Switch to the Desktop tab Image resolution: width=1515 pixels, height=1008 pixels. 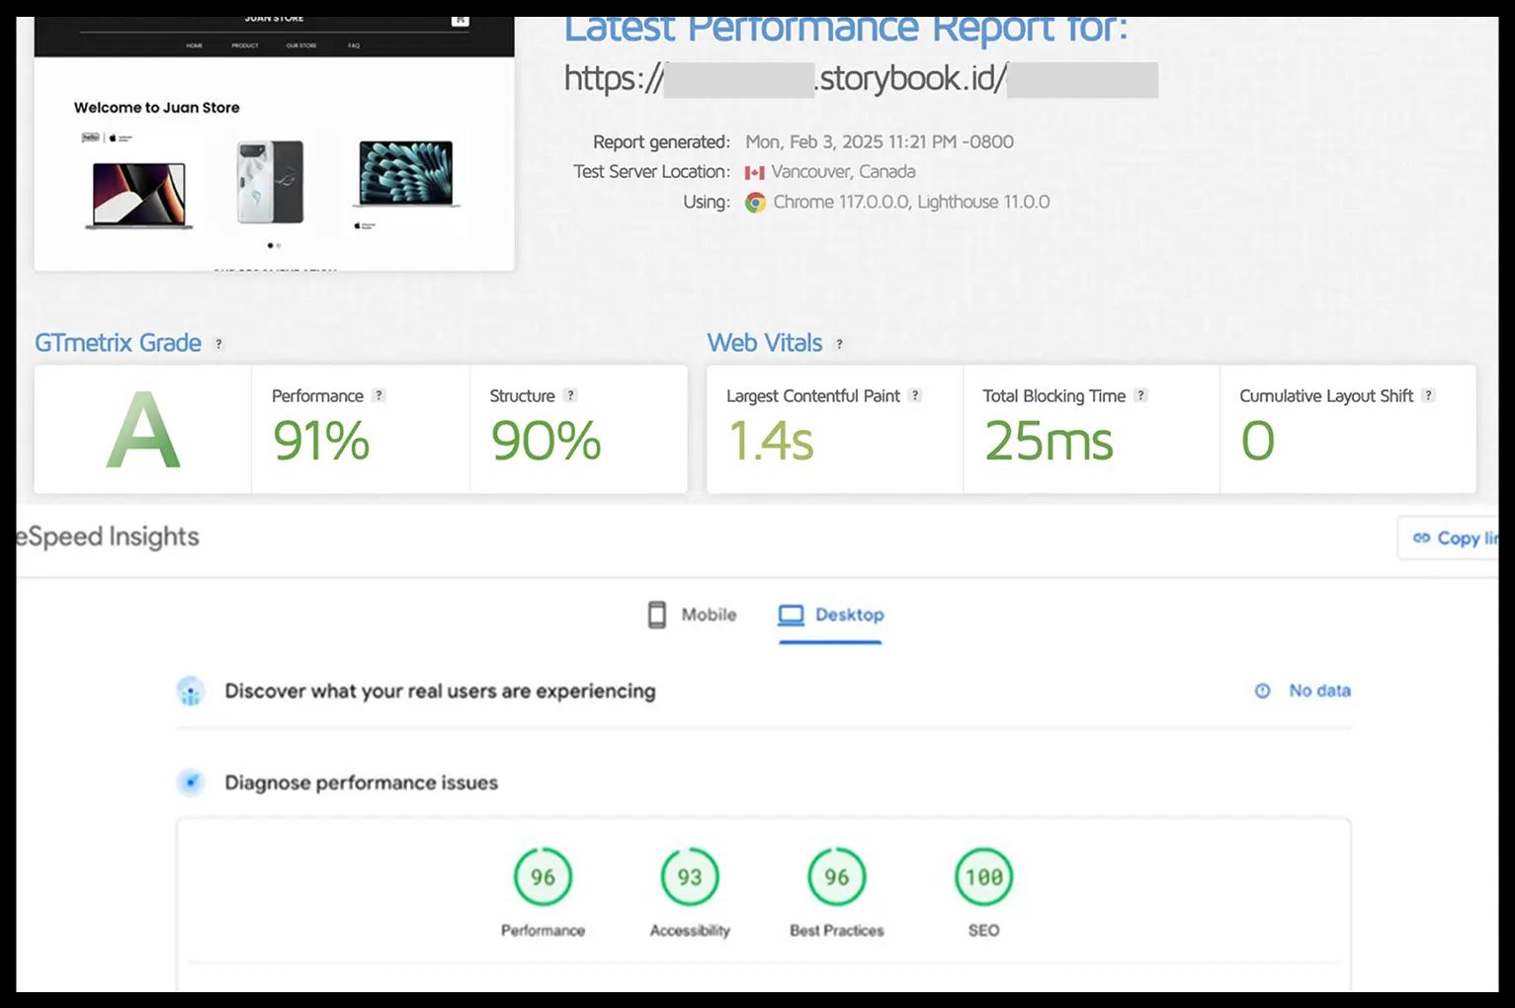point(830,616)
